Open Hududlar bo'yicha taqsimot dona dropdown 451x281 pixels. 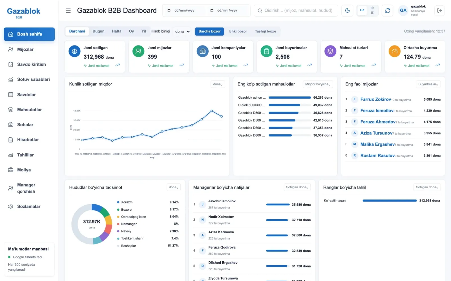pyautogui.click(x=173, y=187)
